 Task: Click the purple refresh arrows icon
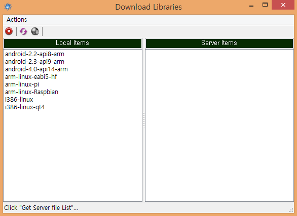point(23,31)
